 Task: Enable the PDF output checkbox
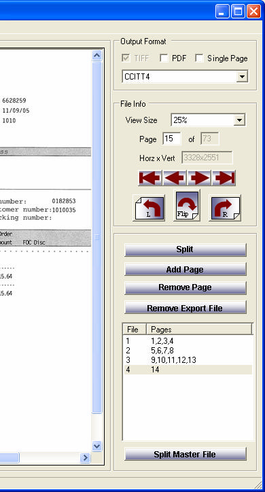click(164, 58)
